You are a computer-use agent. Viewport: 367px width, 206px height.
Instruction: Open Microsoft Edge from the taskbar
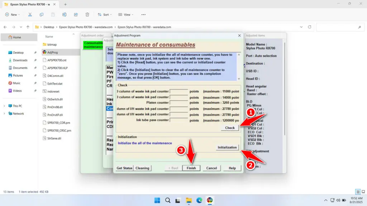[x=199, y=200]
